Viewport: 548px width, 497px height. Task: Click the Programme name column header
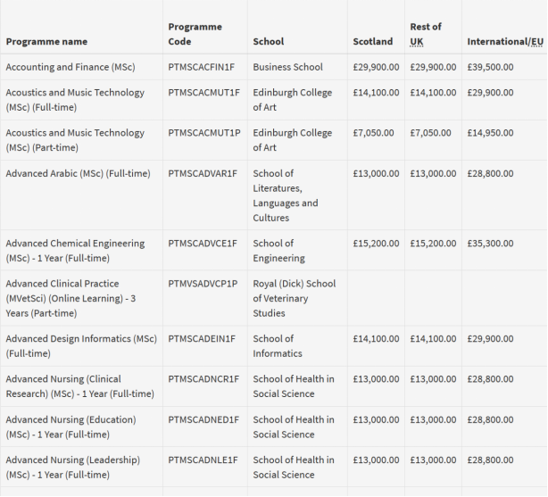(x=46, y=42)
